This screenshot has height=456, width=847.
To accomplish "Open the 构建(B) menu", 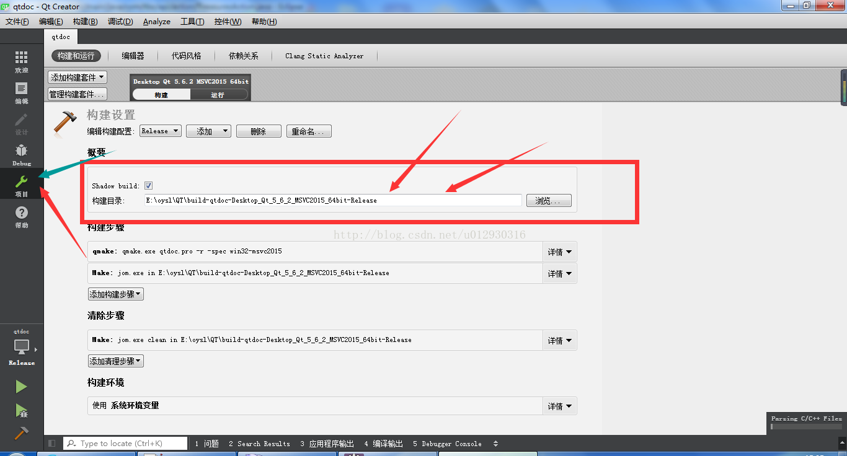I will pyautogui.click(x=85, y=22).
